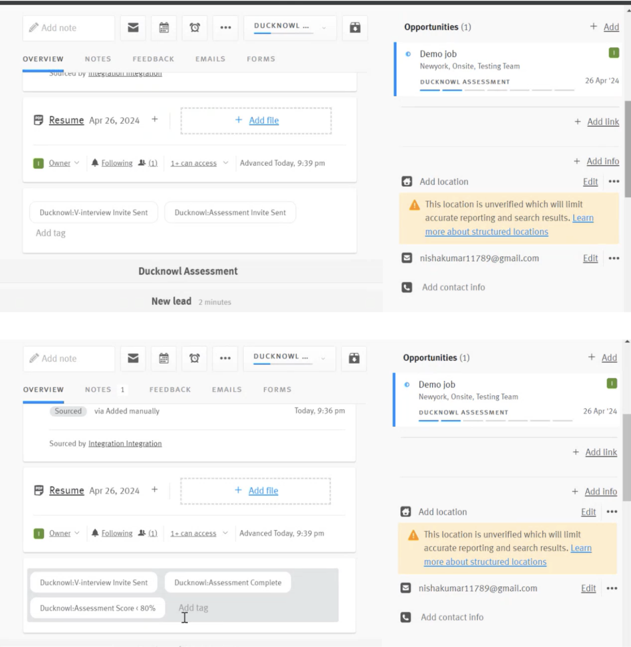The height and width of the screenshot is (647, 631).
Task: Open the Feedback tab in the upper panel
Action: point(153,59)
